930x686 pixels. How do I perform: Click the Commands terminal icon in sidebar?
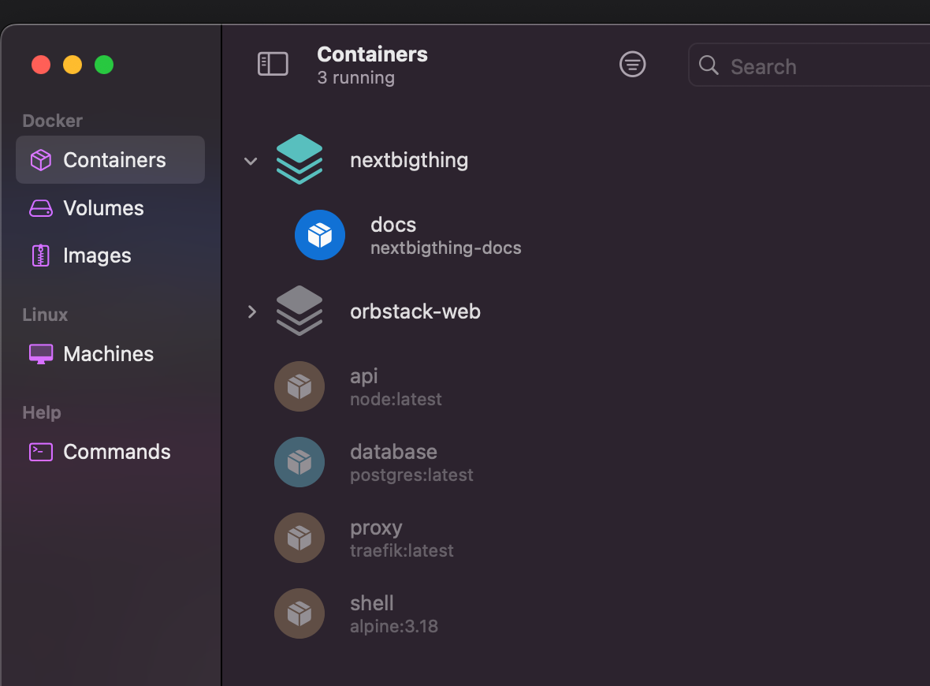click(41, 452)
